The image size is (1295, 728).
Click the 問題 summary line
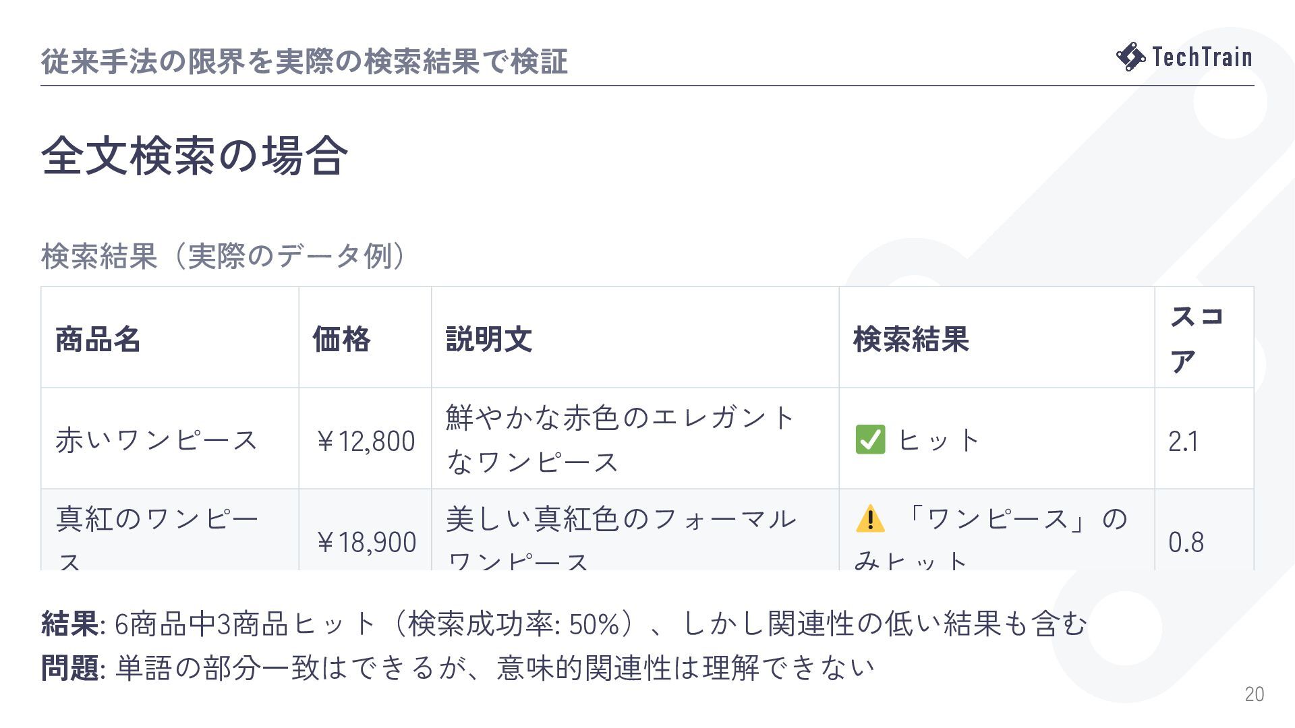[x=458, y=667]
